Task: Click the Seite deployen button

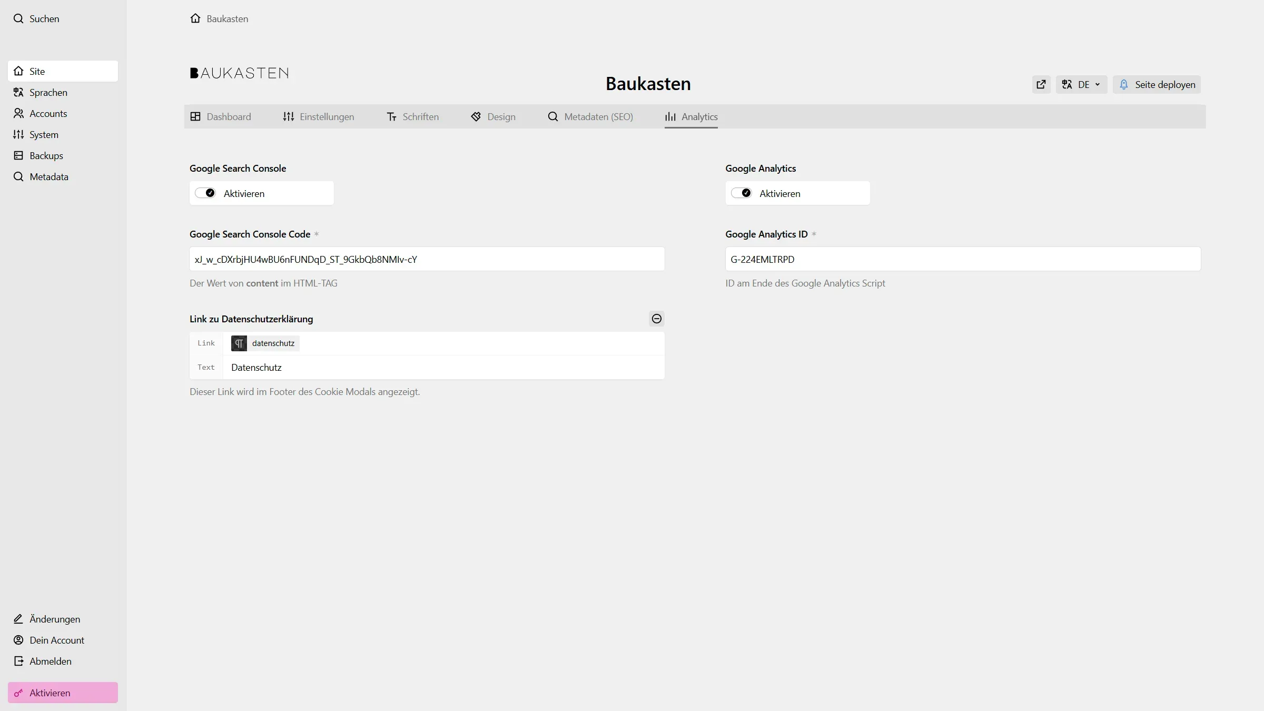Action: 1157,84
